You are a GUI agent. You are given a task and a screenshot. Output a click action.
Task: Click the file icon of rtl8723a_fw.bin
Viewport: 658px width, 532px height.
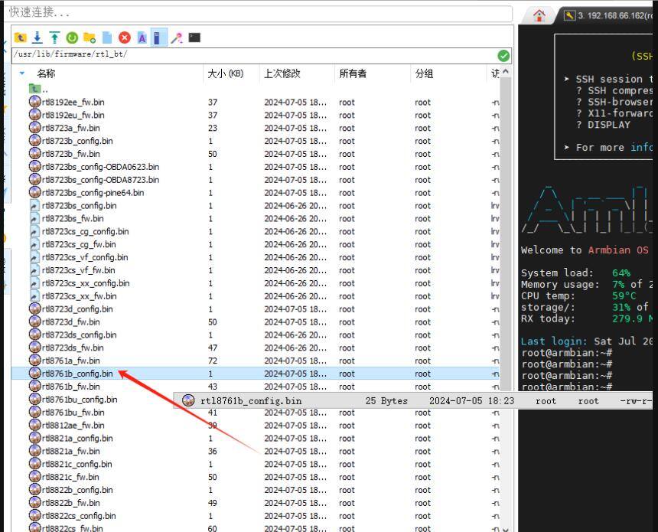pos(35,128)
